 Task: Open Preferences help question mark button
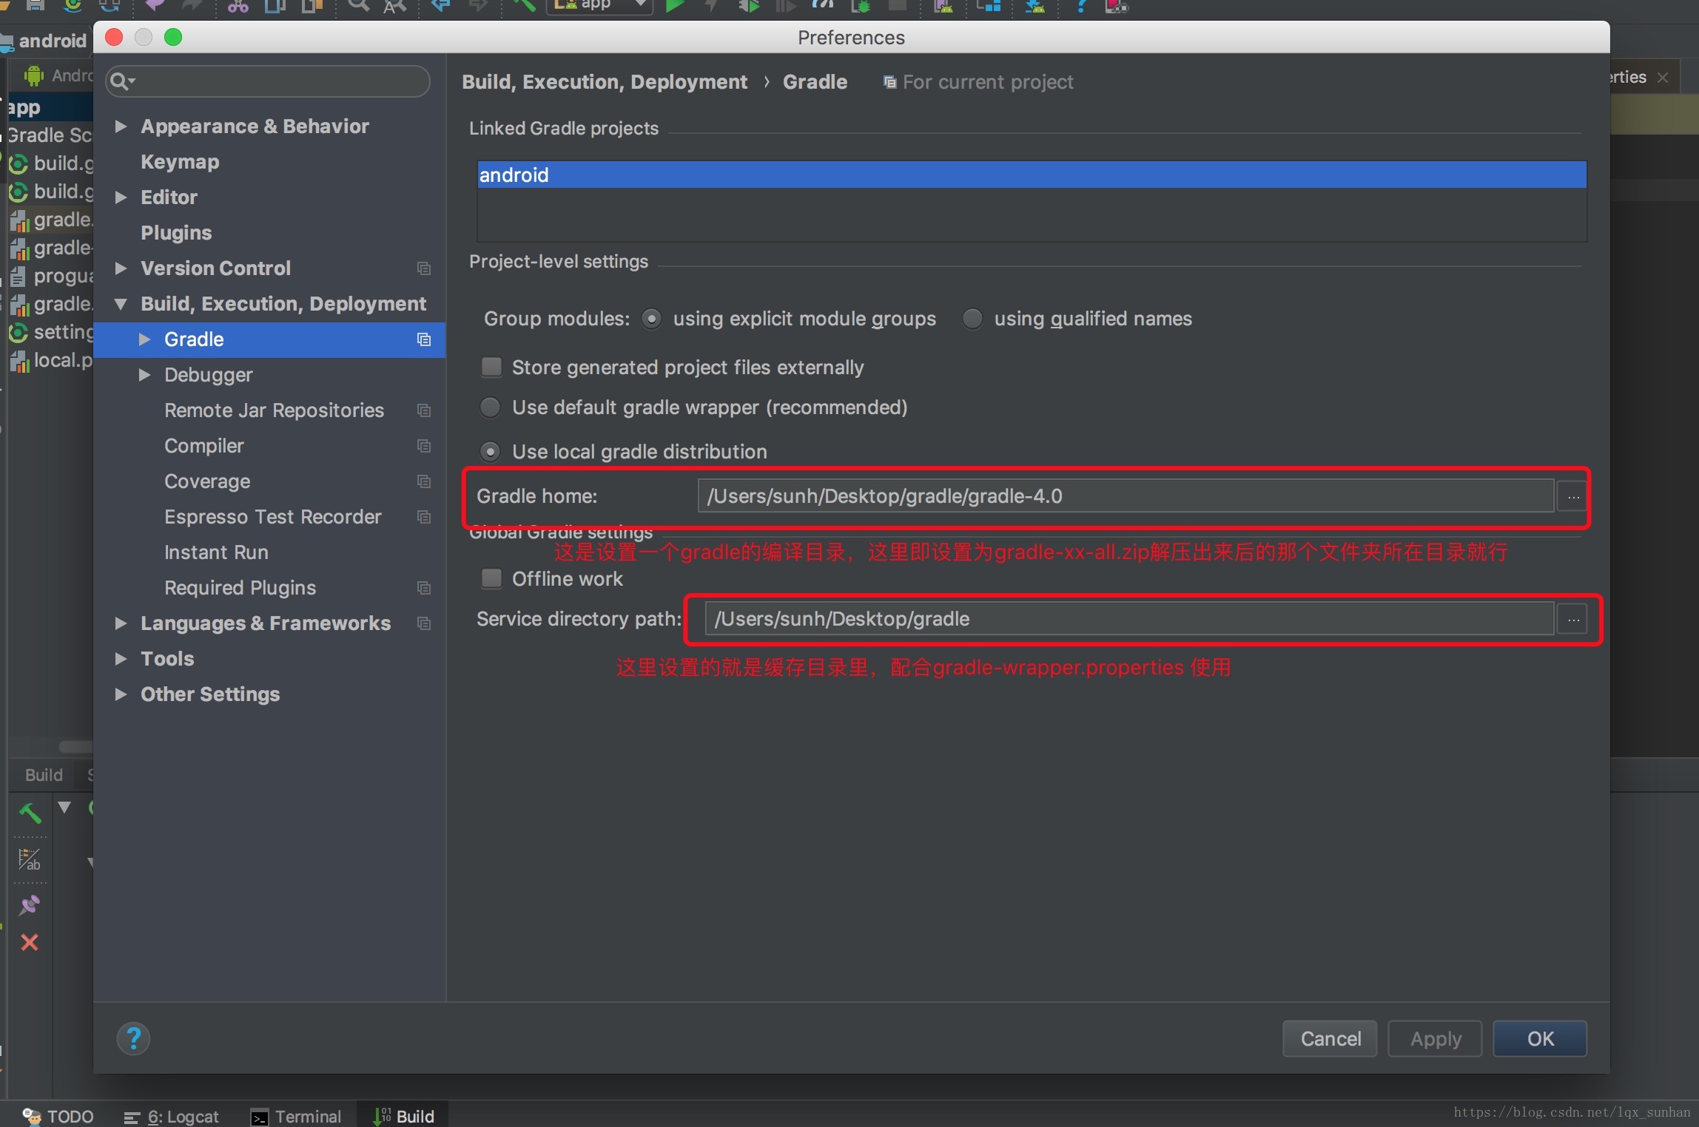click(x=134, y=1039)
